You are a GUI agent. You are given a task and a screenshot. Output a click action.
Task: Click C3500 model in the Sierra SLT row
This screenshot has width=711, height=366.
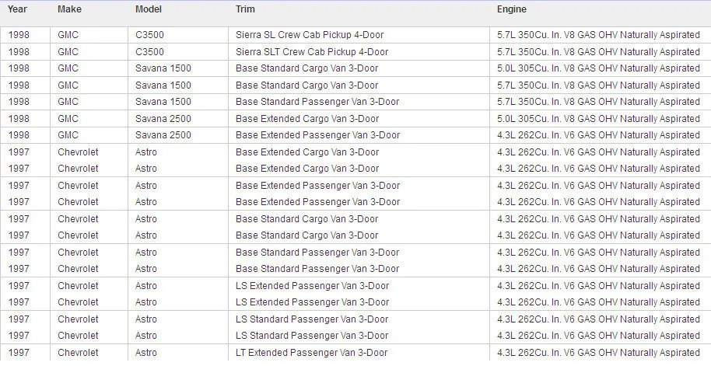tap(149, 52)
